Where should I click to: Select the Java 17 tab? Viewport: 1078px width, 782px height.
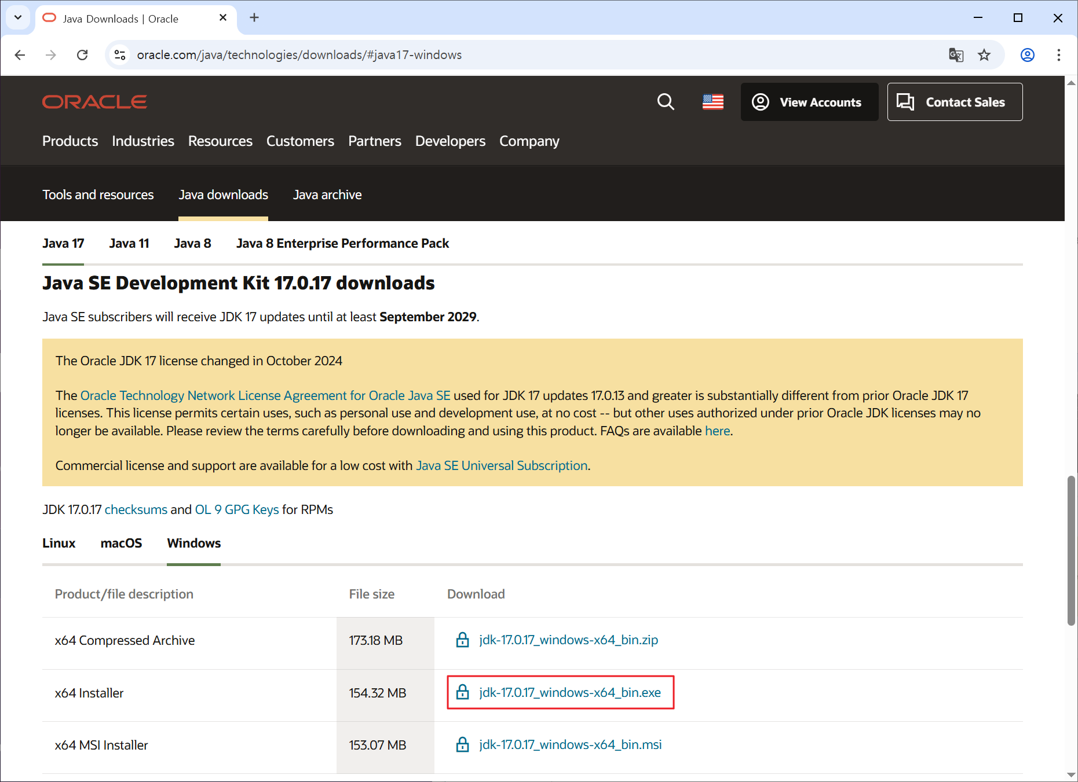(x=63, y=244)
